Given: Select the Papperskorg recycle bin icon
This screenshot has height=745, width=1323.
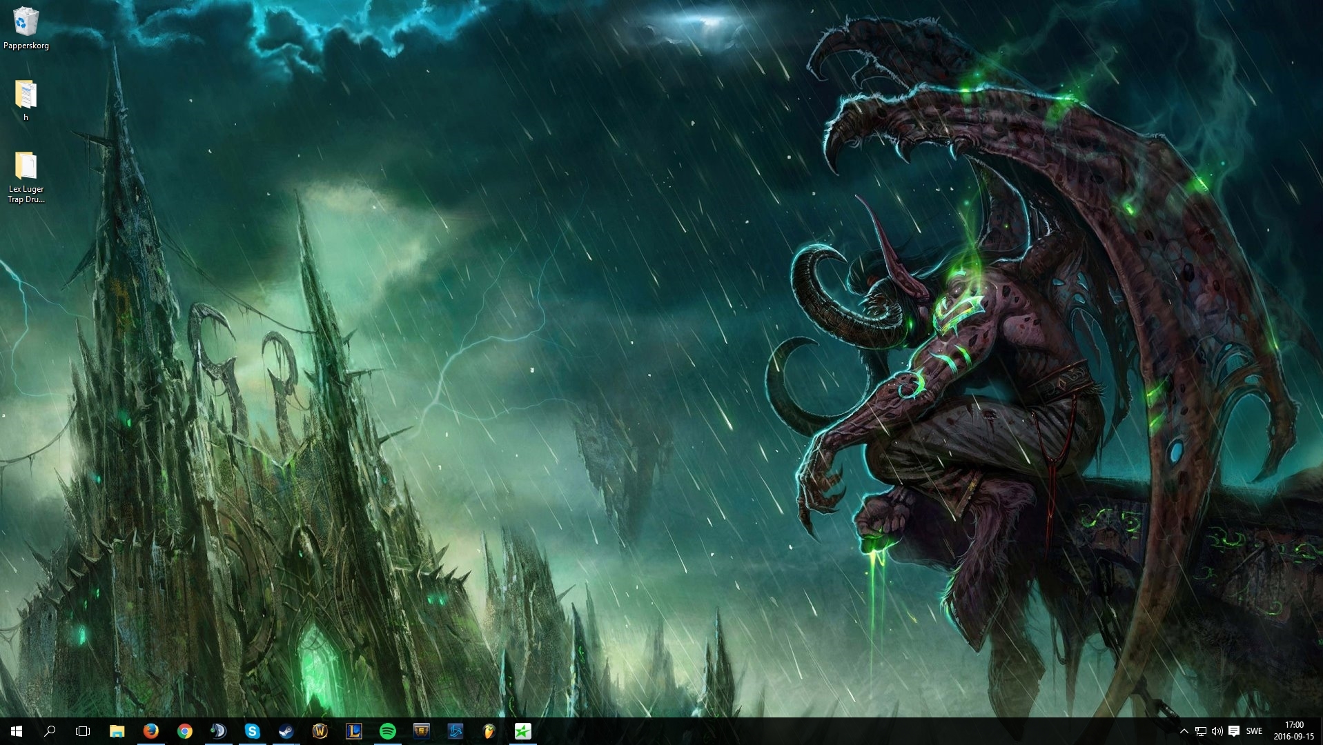Looking at the screenshot, I should tap(26, 28).
